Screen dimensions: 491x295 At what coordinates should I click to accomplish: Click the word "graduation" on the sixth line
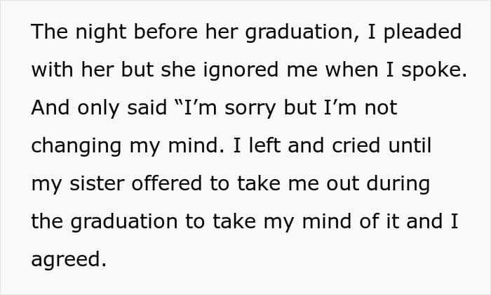point(124,222)
